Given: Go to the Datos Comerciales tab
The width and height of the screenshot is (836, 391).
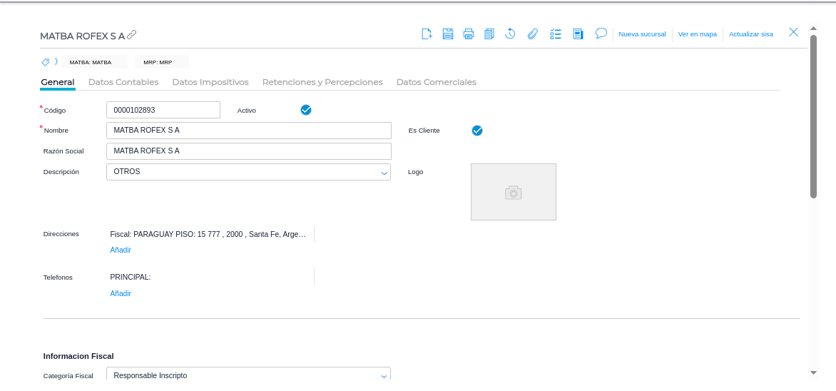Looking at the screenshot, I should 437,82.
